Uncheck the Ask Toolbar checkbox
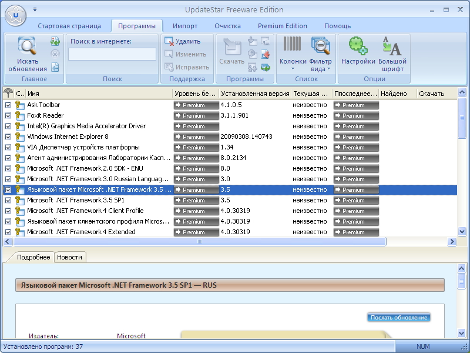Screen dimensions: 470x353 click(8, 105)
